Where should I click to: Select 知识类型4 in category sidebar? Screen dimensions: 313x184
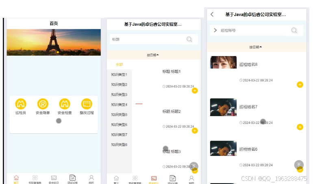(119, 104)
